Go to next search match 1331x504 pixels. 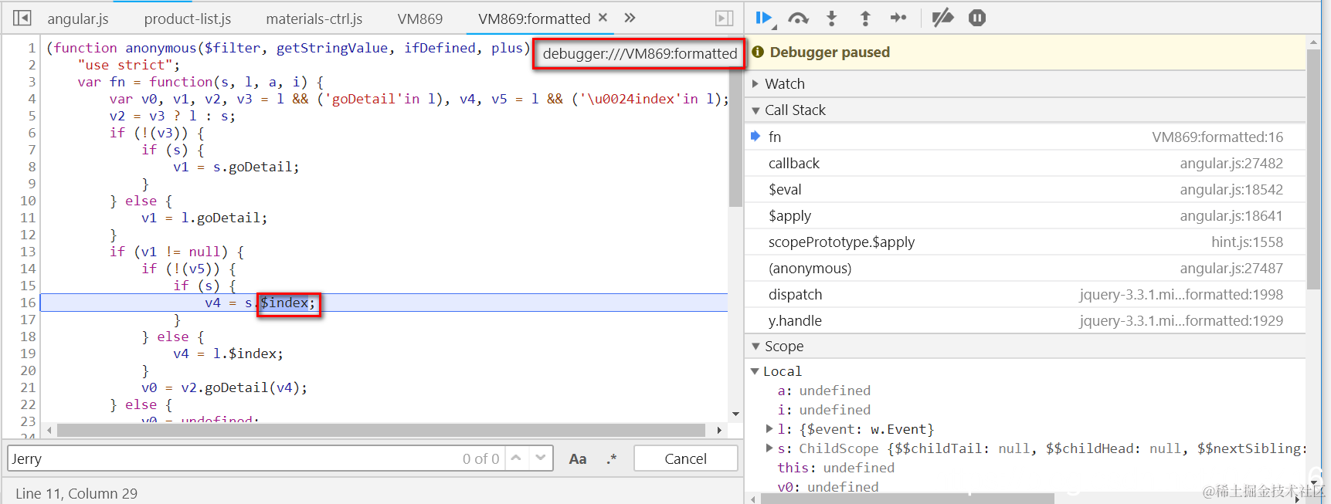[x=541, y=458]
